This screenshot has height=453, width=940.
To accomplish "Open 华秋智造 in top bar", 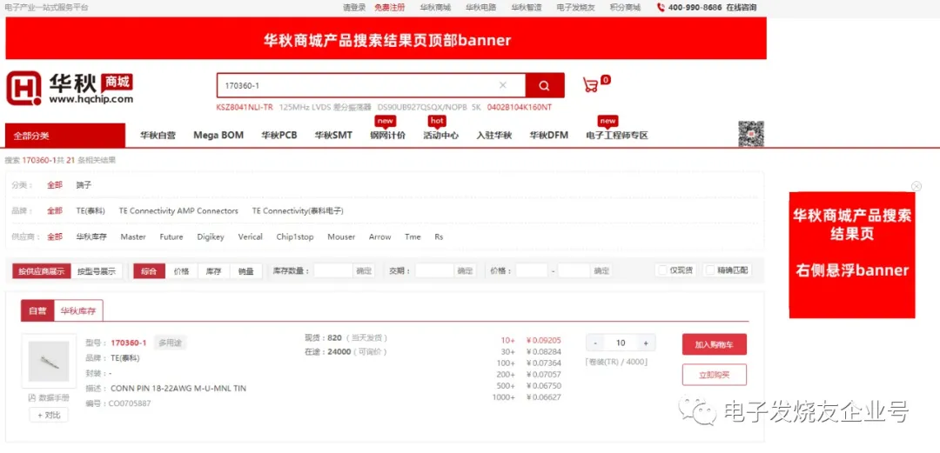I will [x=527, y=8].
